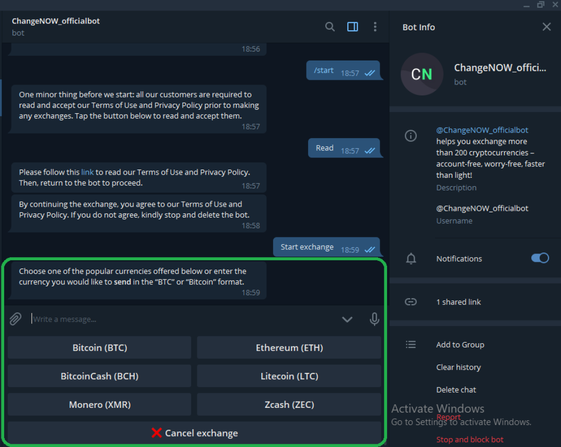Select Add to Group option
This screenshot has width=561, height=447.
pyautogui.click(x=460, y=344)
